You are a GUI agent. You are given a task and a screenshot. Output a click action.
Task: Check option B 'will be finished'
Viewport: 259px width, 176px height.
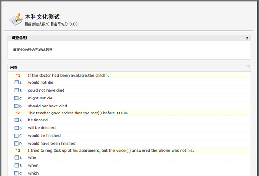tap(17, 128)
